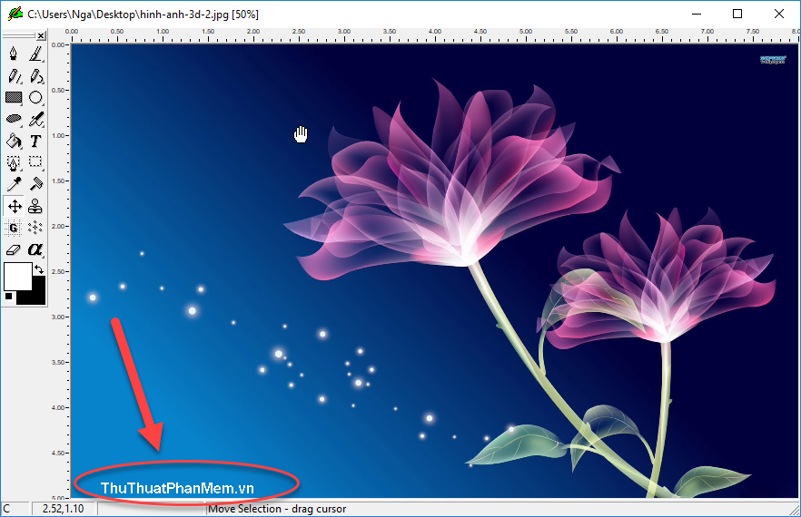Select the ink pen nib tool
Viewport: 801px width, 517px height.
14,54
